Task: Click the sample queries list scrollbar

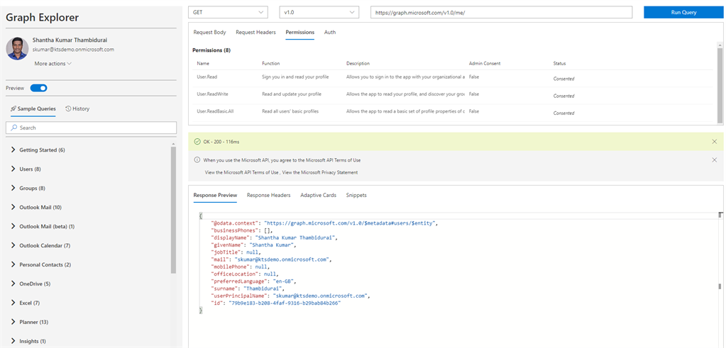Action: pyautogui.click(x=174, y=211)
